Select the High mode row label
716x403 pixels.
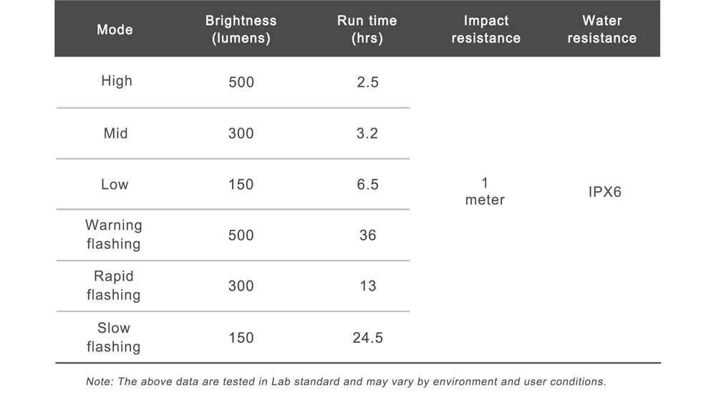pos(117,81)
